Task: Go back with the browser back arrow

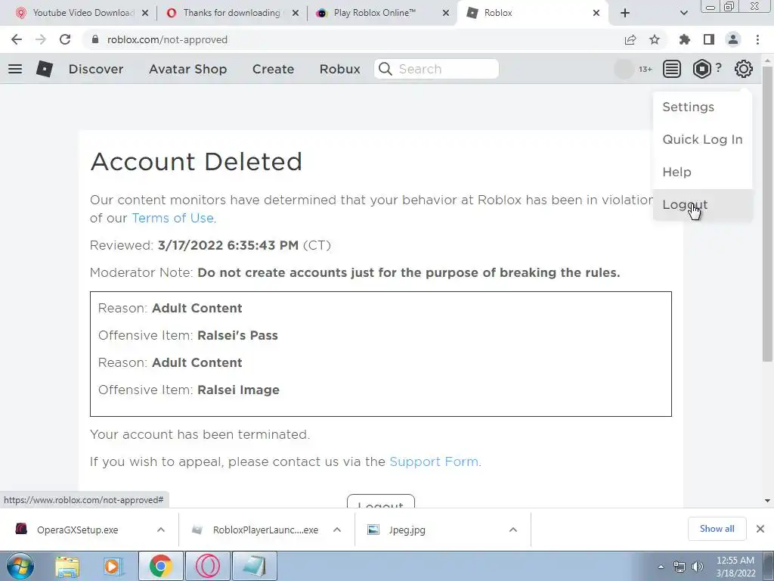Action: 17,39
